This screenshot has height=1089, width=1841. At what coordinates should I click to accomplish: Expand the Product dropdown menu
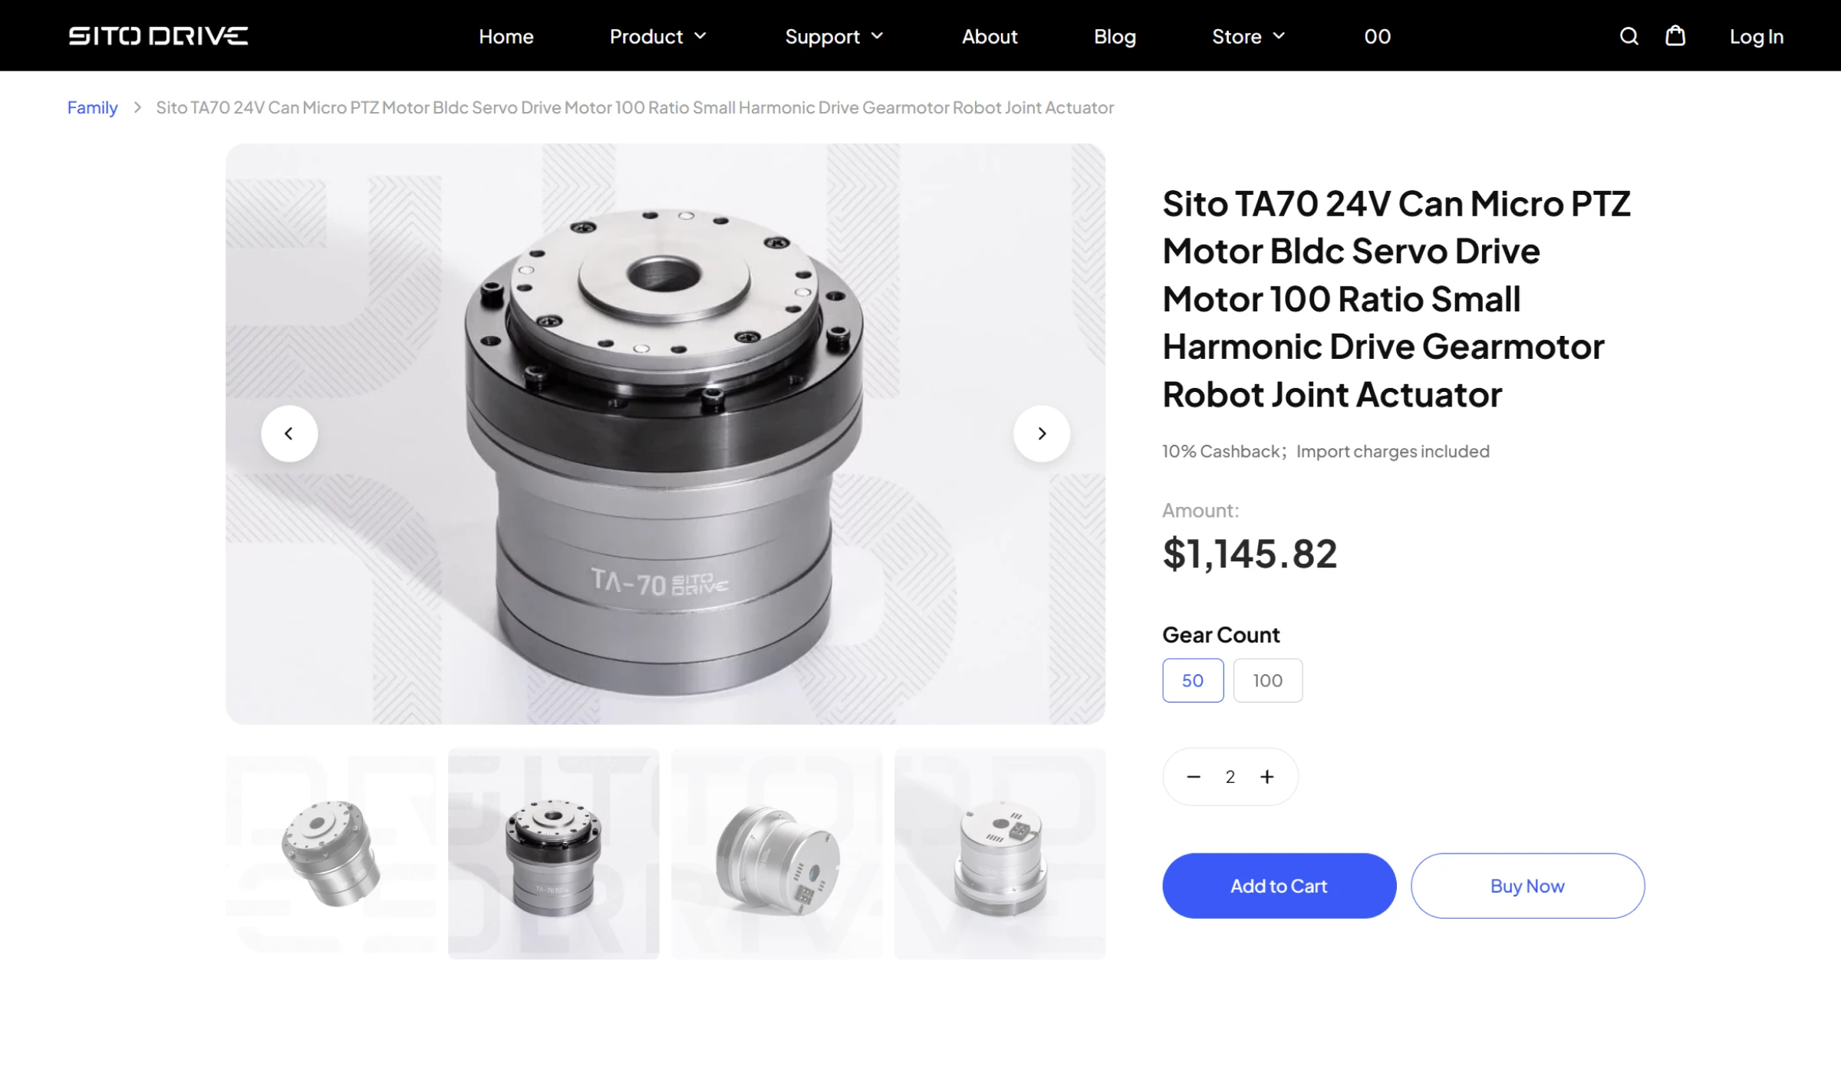(x=658, y=36)
